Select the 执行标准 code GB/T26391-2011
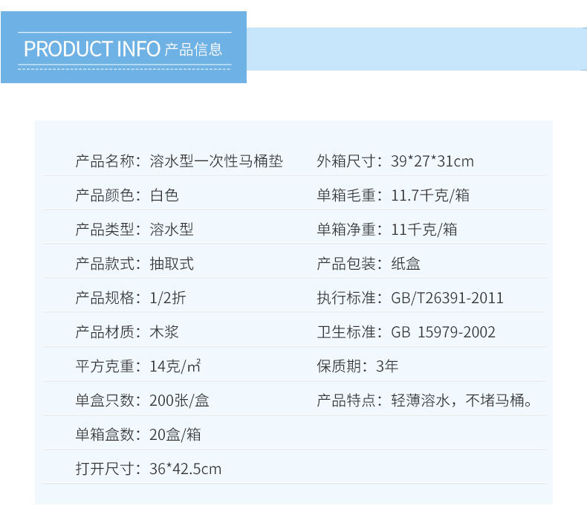This screenshot has height=512, width=587. click(x=447, y=298)
